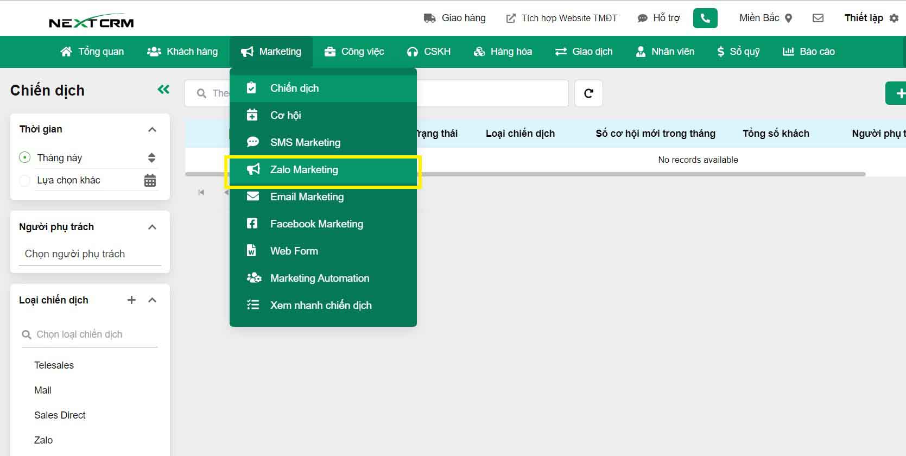The width and height of the screenshot is (906, 456).
Task: Click the green phone call icon
Action: click(705, 18)
